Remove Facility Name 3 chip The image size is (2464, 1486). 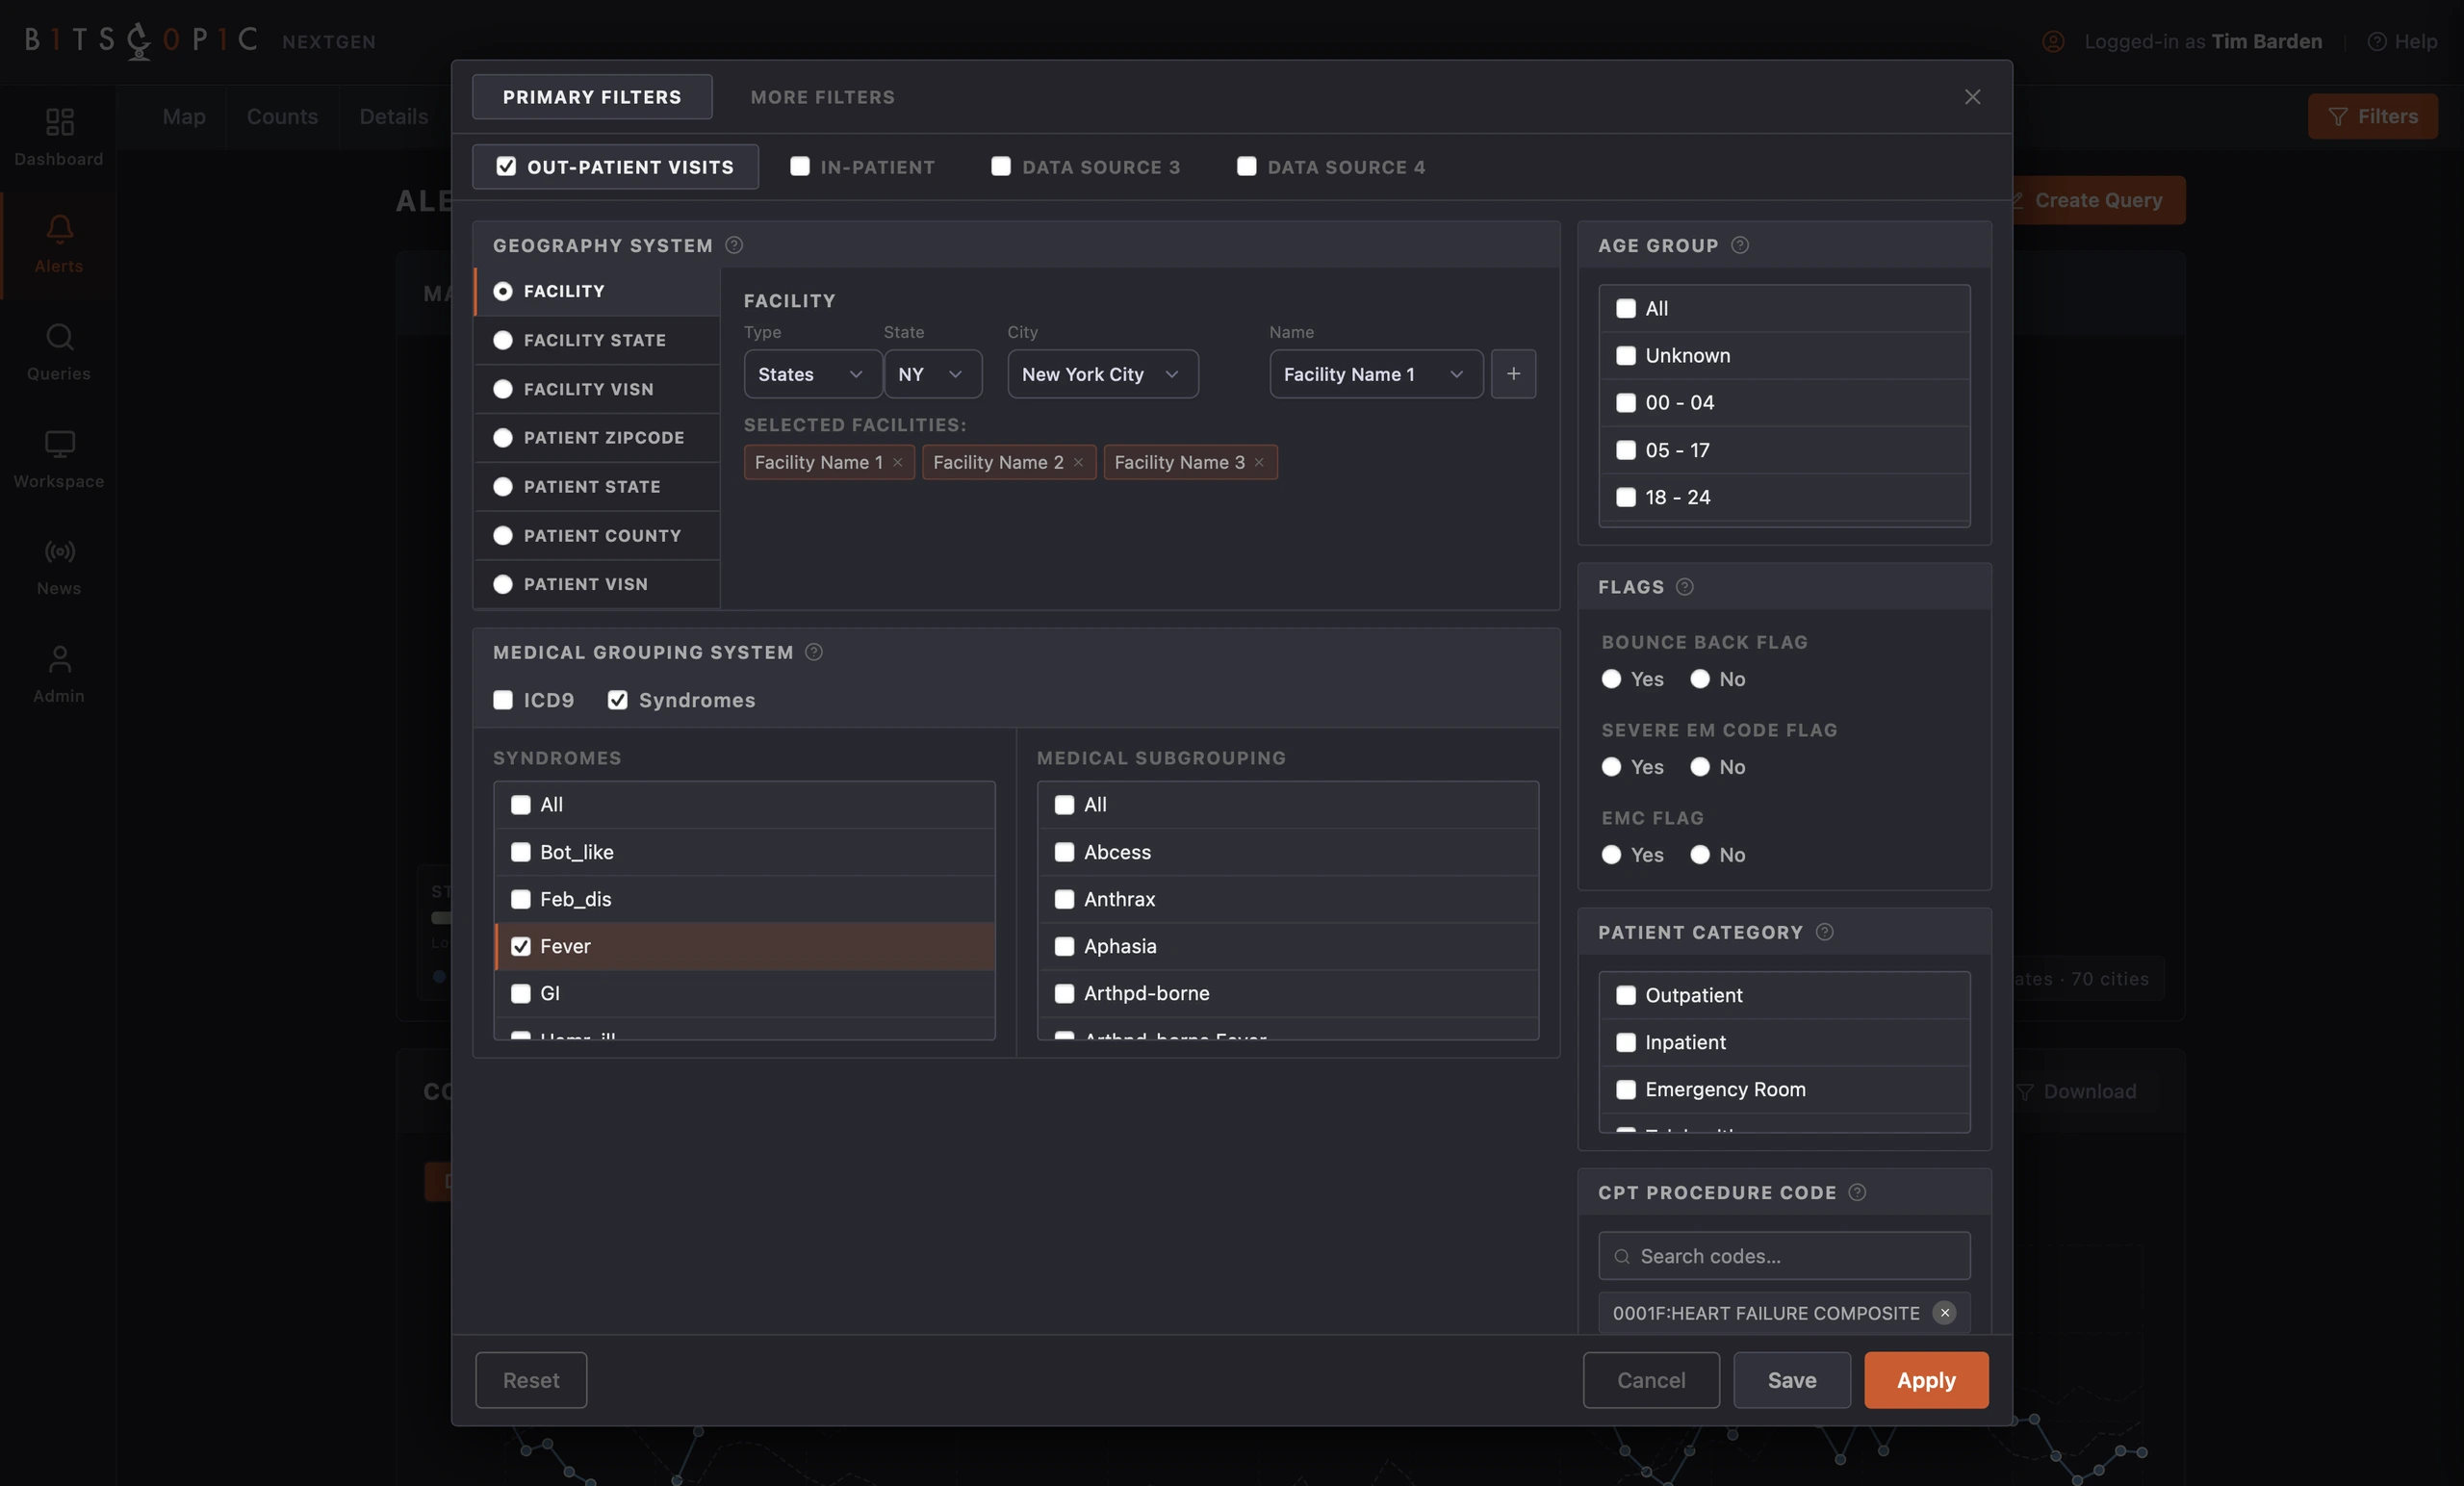coord(1259,462)
